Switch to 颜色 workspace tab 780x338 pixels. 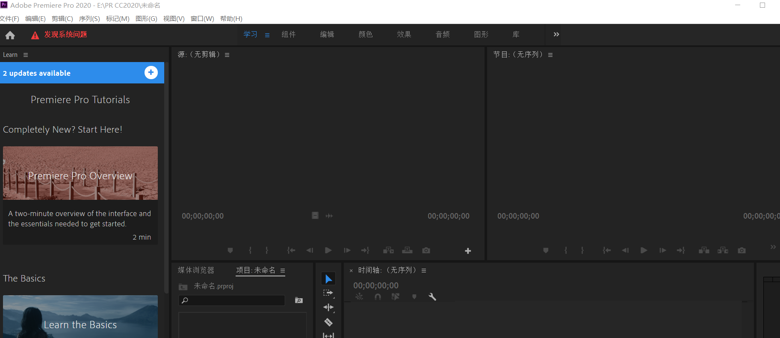[x=366, y=34]
